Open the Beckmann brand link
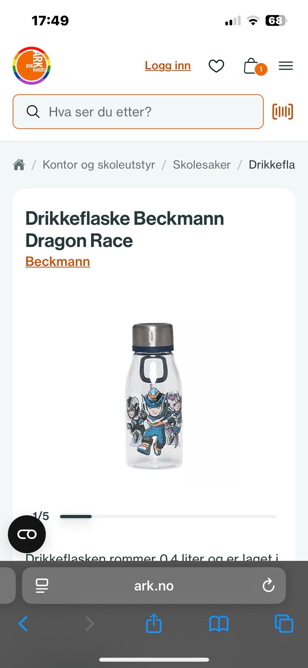 pyautogui.click(x=58, y=261)
